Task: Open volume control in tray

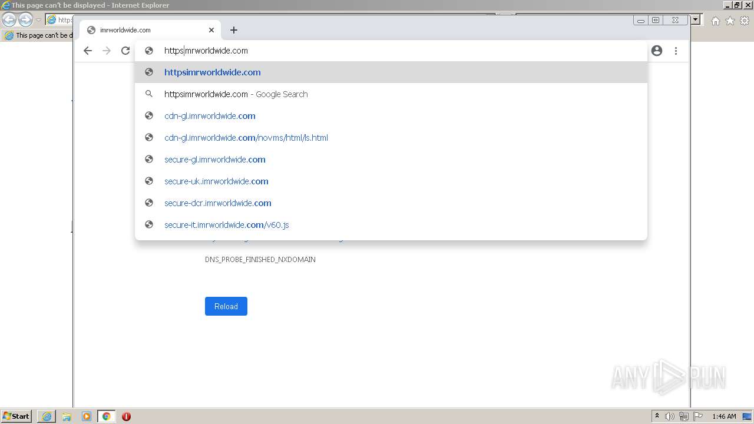Action: pyautogui.click(x=670, y=416)
